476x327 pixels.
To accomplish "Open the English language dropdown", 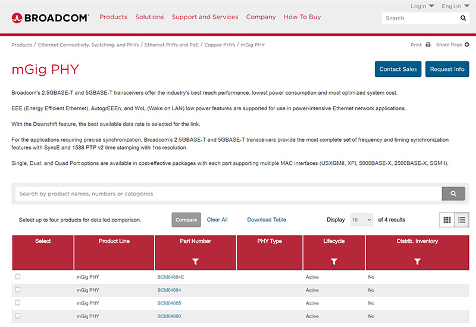I will click(455, 6).
